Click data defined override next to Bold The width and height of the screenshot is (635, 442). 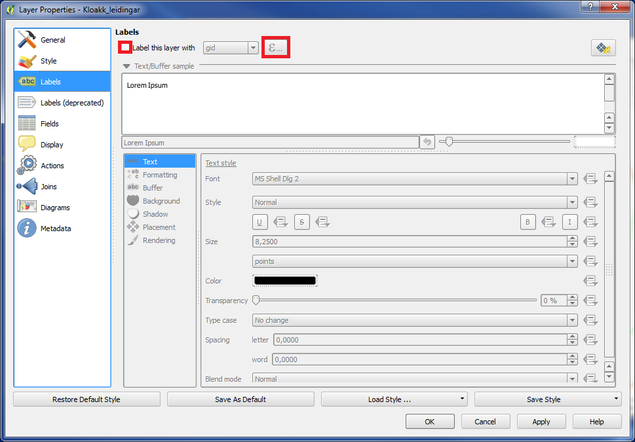point(548,222)
